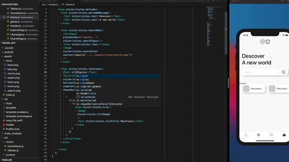The width and height of the screenshot is (289, 162).
Task: Choose 'setinterval' snippet suggestion
Action: pyautogui.click(x=118, y=97)
